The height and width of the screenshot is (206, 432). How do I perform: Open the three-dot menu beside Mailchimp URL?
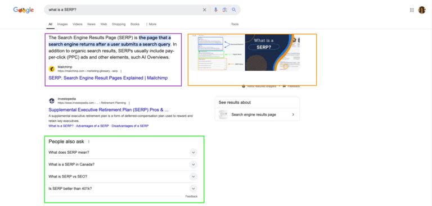[121, 71]
